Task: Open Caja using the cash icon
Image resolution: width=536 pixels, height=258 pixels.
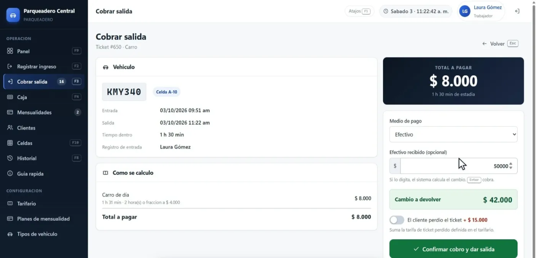Action: click(10, 97)
